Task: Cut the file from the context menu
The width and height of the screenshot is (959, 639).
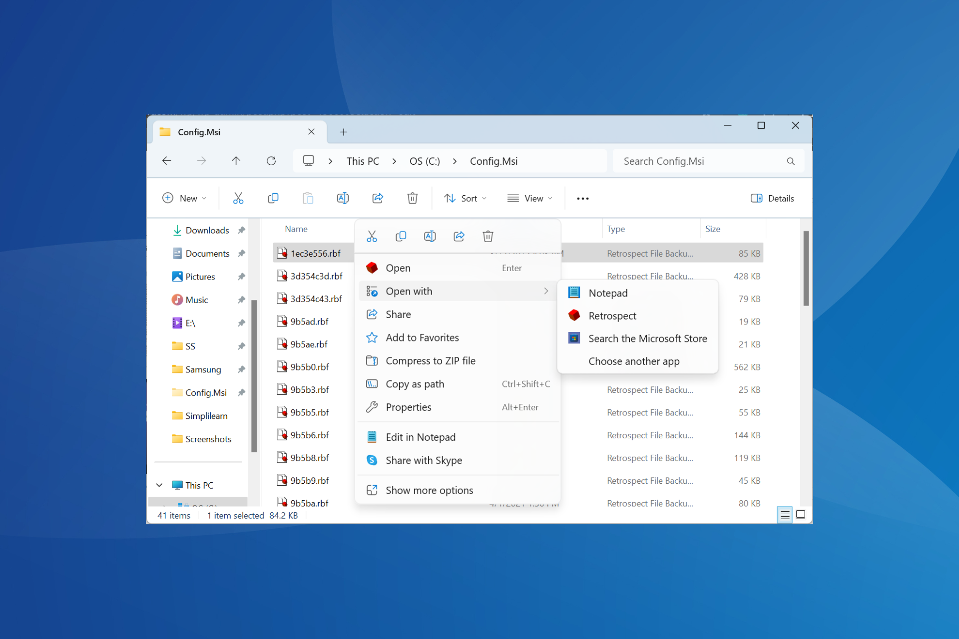Action: (372, 236)
